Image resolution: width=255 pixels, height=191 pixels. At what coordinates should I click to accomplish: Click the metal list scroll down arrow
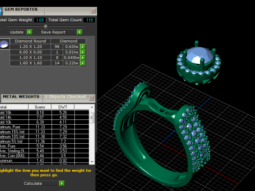92,162
